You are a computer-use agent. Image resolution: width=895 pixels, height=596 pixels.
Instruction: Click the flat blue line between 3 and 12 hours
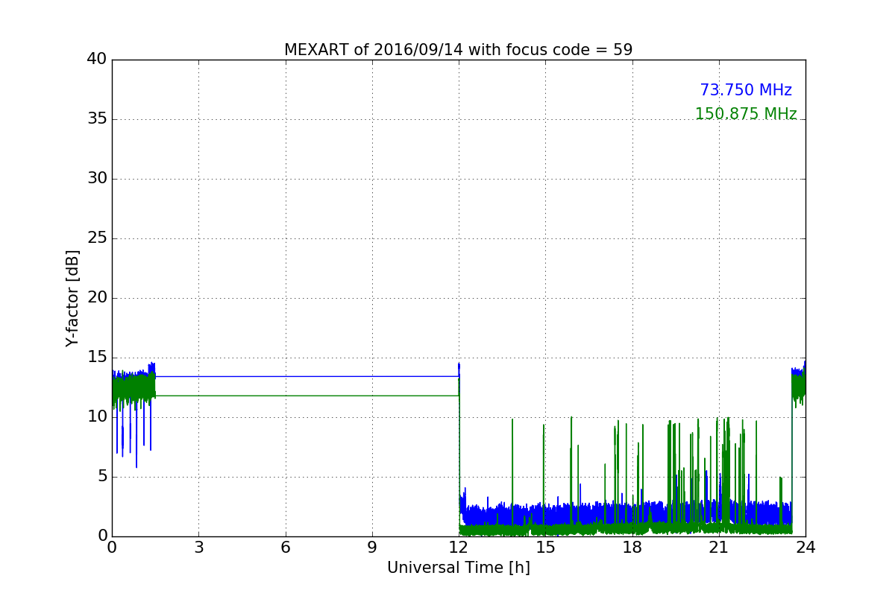[307, 376]
